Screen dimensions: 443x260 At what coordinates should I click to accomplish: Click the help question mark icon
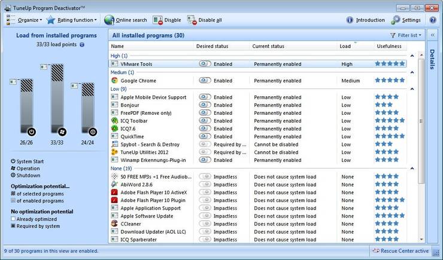432,20
